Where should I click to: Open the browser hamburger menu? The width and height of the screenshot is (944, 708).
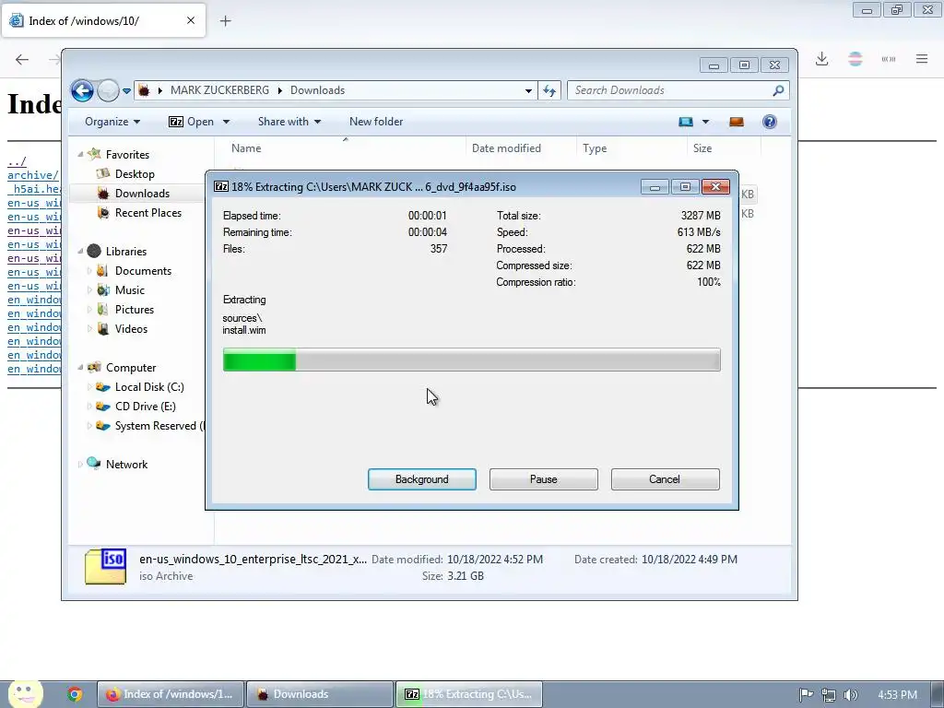point(922,59)
